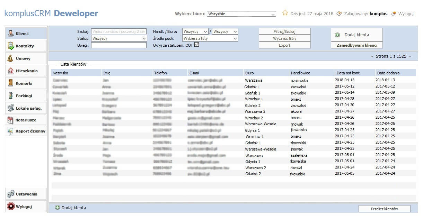Click the Wyloguj link in the header
Screen dimensions: 423x219
406,14
